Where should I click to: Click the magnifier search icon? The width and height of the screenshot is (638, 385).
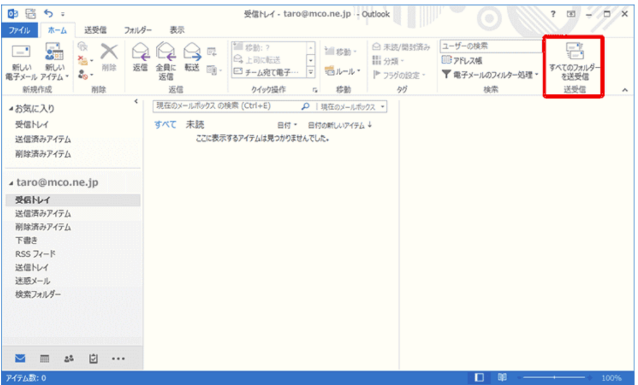point(305,107)
